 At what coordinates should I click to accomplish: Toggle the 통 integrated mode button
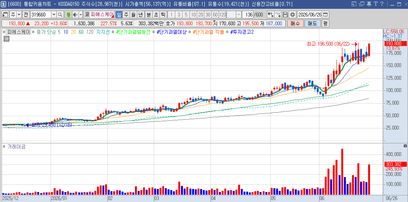(68, 15)
